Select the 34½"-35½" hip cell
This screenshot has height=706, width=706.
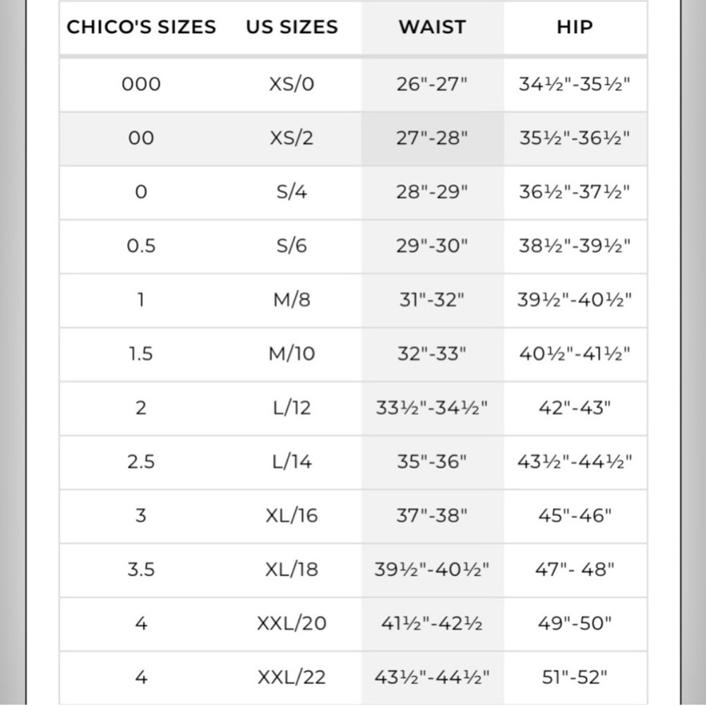(x=575, y=85)
